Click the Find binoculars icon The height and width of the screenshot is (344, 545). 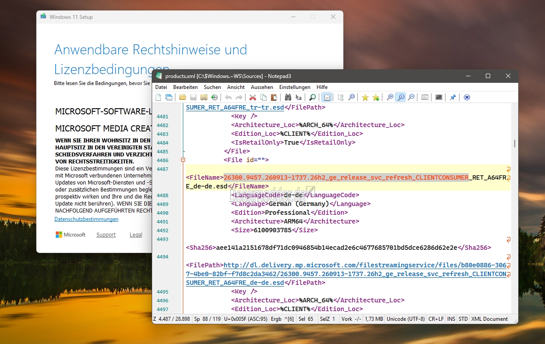point(288,97)
